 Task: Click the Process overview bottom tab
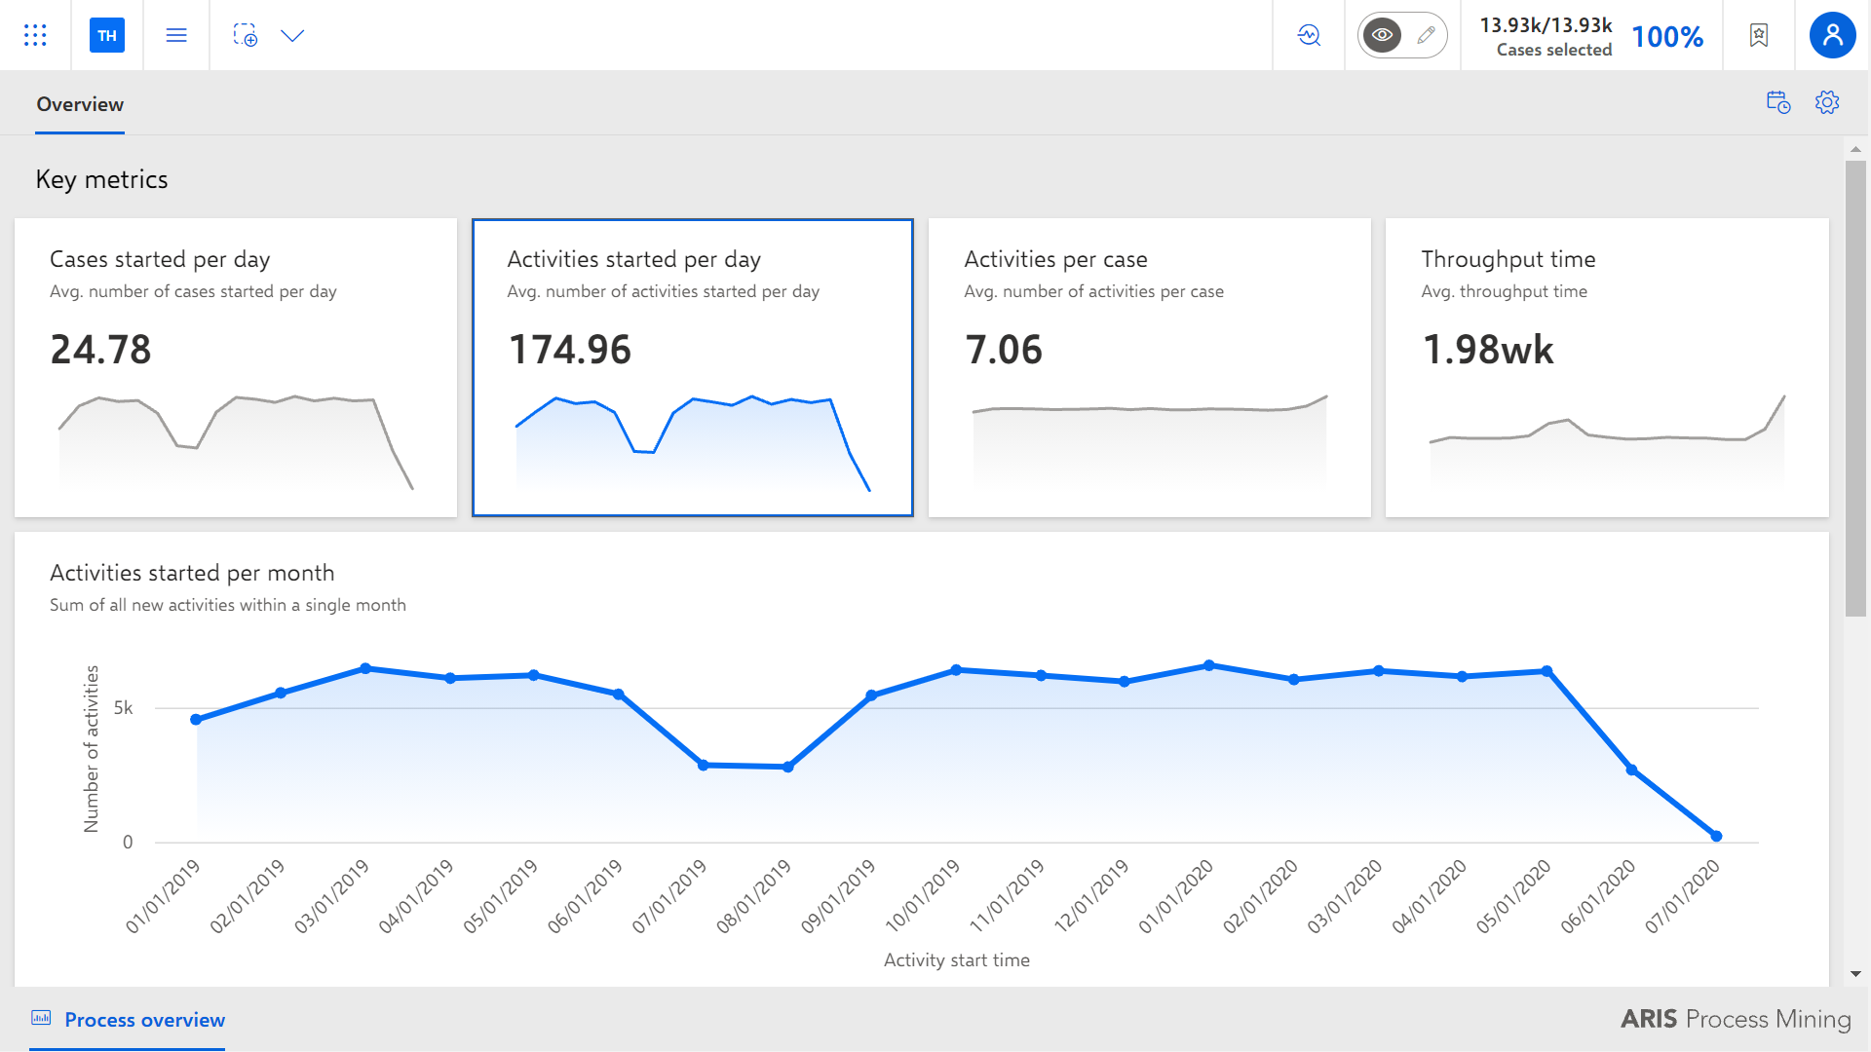[x=128, y=1020]
